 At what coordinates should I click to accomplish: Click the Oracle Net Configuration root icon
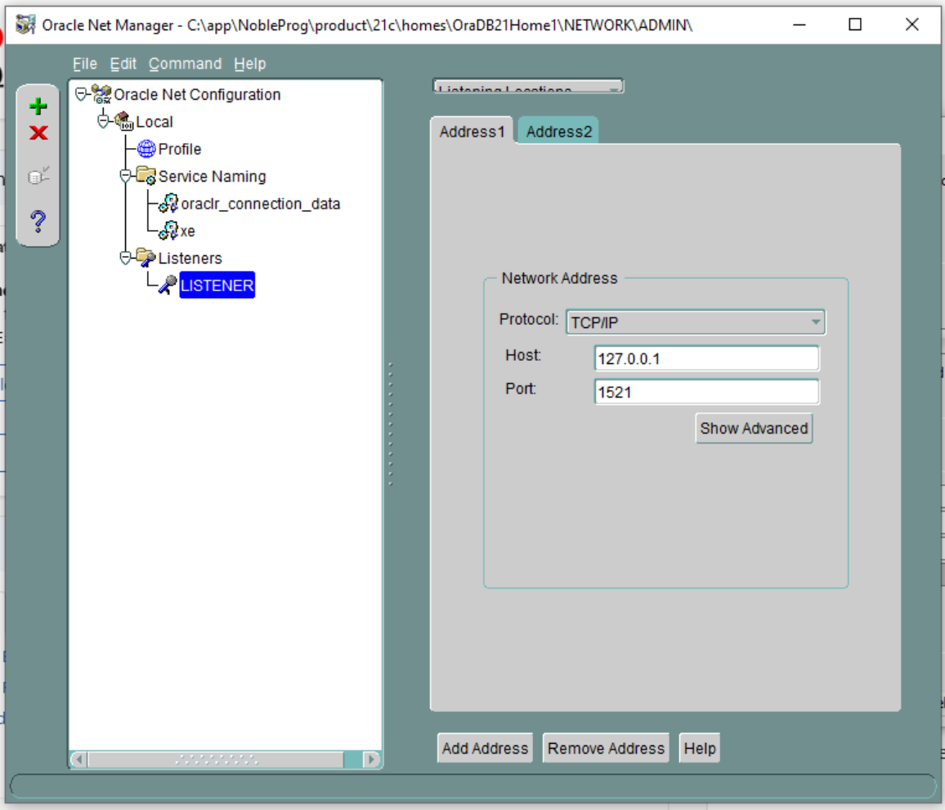101,94
